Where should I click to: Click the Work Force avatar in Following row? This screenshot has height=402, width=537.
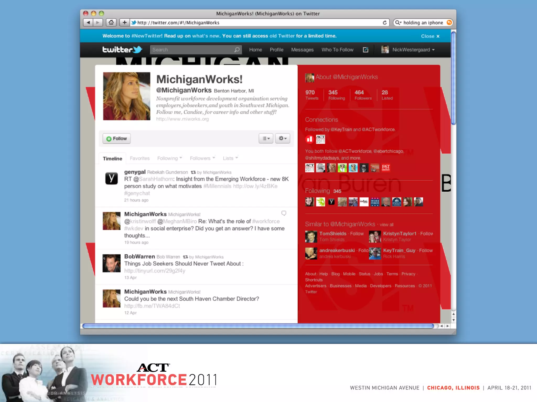375,202
